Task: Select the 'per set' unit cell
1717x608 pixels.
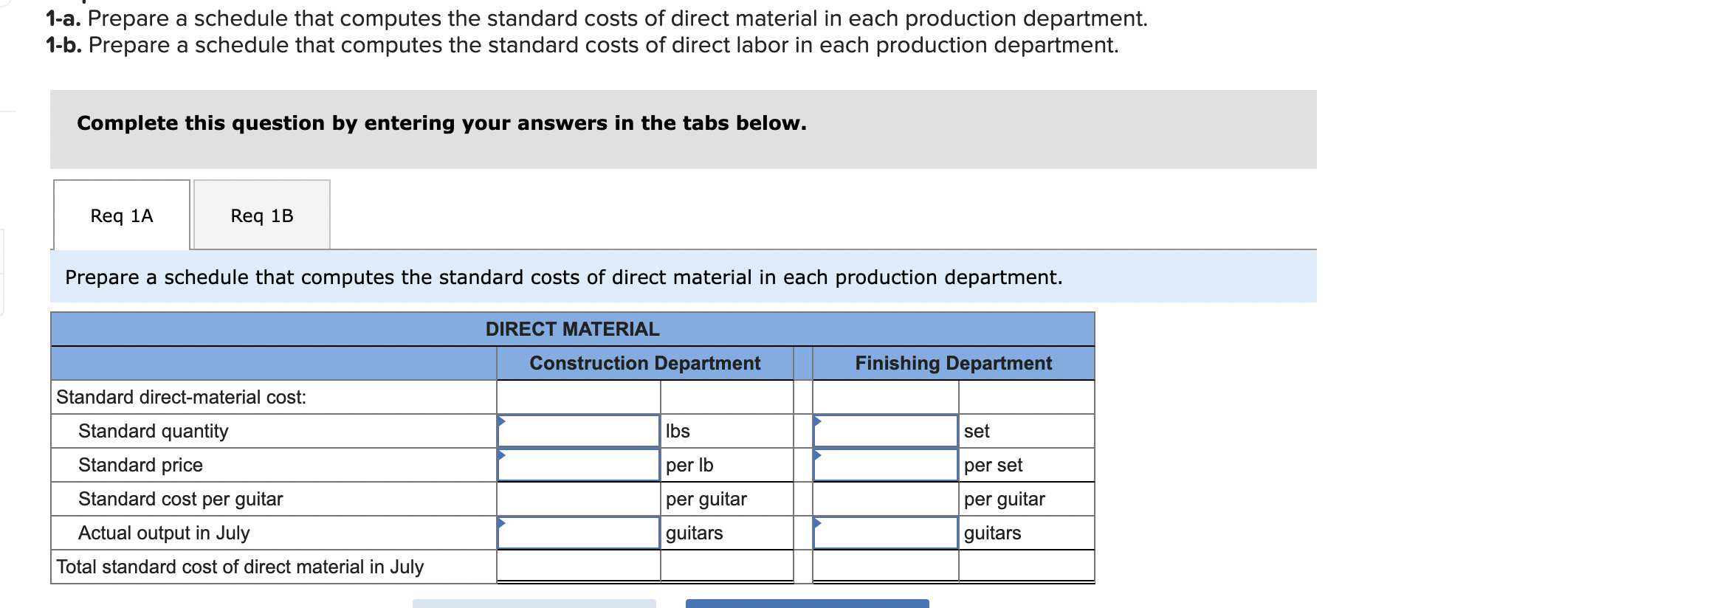Action: click(x=1027, y=465)
